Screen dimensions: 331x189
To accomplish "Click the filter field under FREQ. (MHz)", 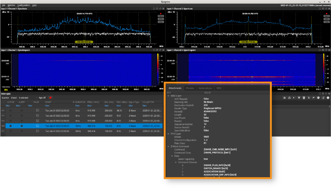I will click(x=90, y=105).
